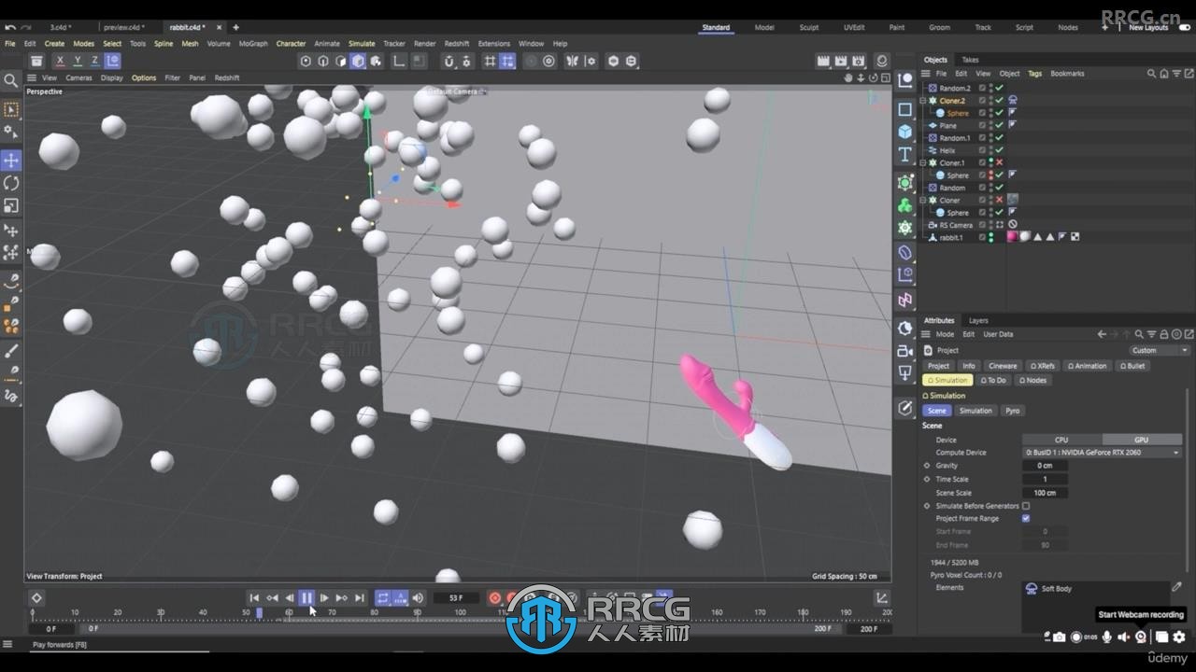Open the Cineware tab in Project attributes

coord(1003,366)
